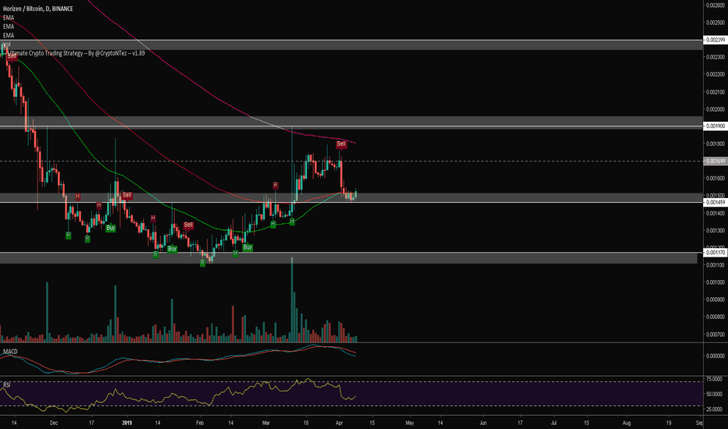Click the 0.001459 price level label
The width and height of the screenshot is (728, 429).
coord(716,203)
